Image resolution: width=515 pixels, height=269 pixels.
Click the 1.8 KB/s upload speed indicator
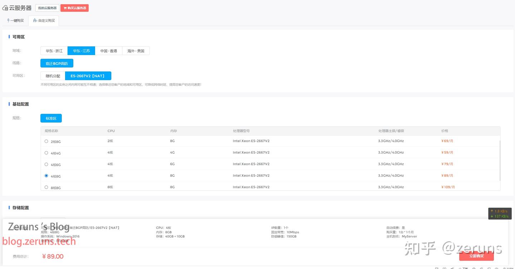click(499, 211)
